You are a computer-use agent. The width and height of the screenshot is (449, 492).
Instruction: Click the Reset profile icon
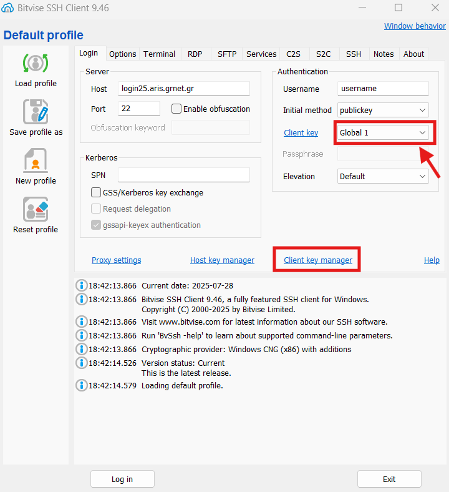tap(36, 210)
